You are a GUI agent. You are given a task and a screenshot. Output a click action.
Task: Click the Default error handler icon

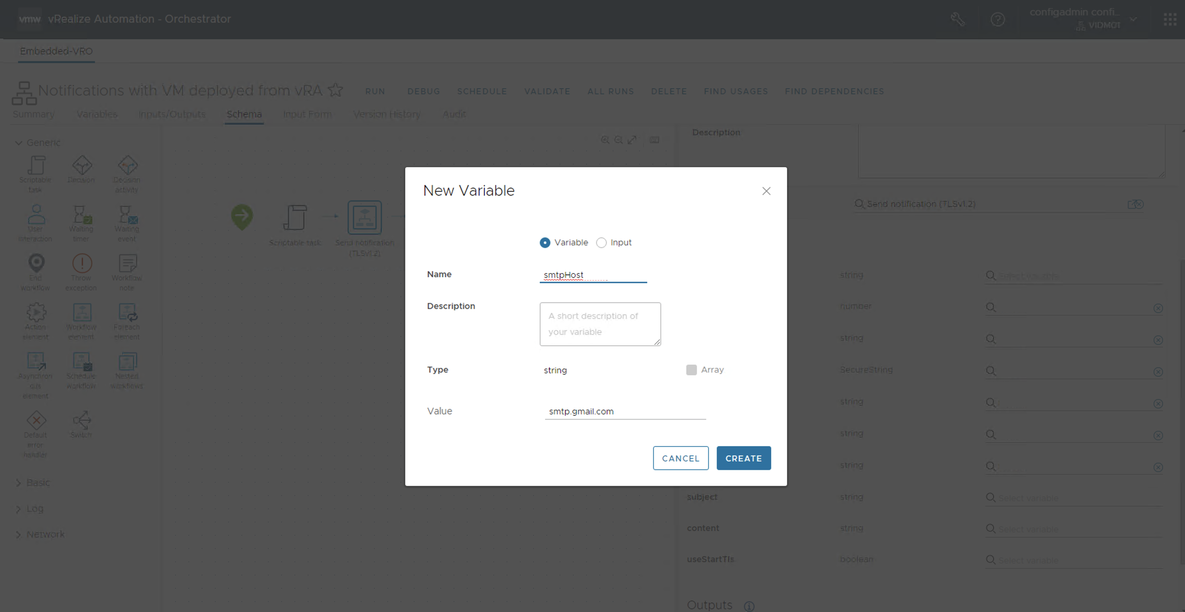(x=36, y=420)
